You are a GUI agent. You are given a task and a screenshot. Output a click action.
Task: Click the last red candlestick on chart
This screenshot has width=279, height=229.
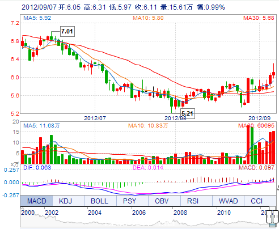[273, 74]
